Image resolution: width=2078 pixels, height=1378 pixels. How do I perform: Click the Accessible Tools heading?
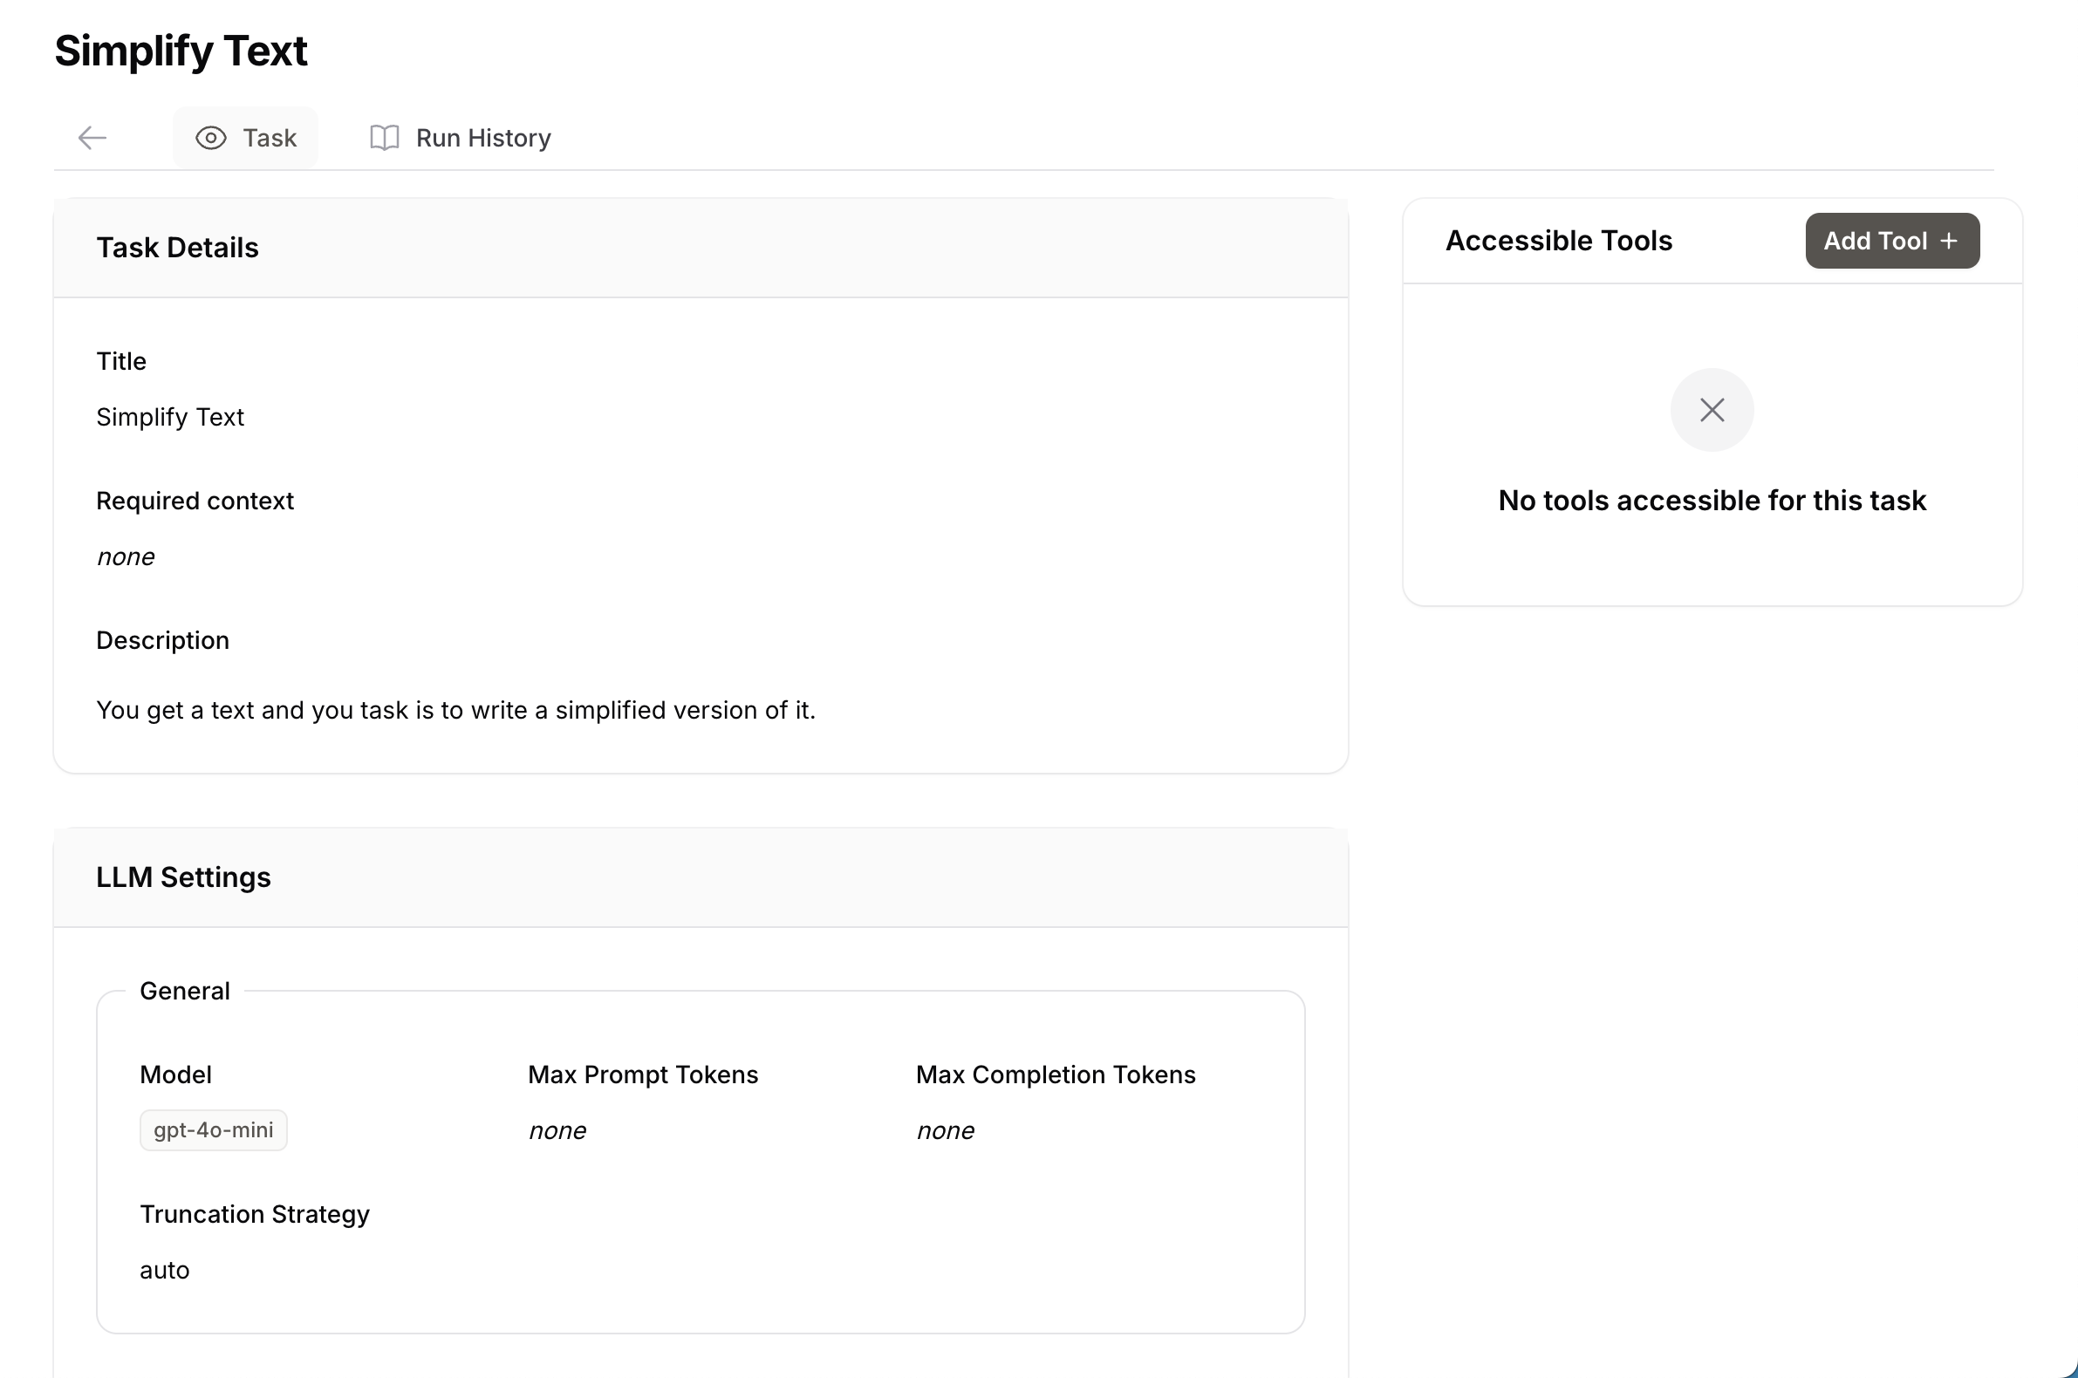[1558, 241]
